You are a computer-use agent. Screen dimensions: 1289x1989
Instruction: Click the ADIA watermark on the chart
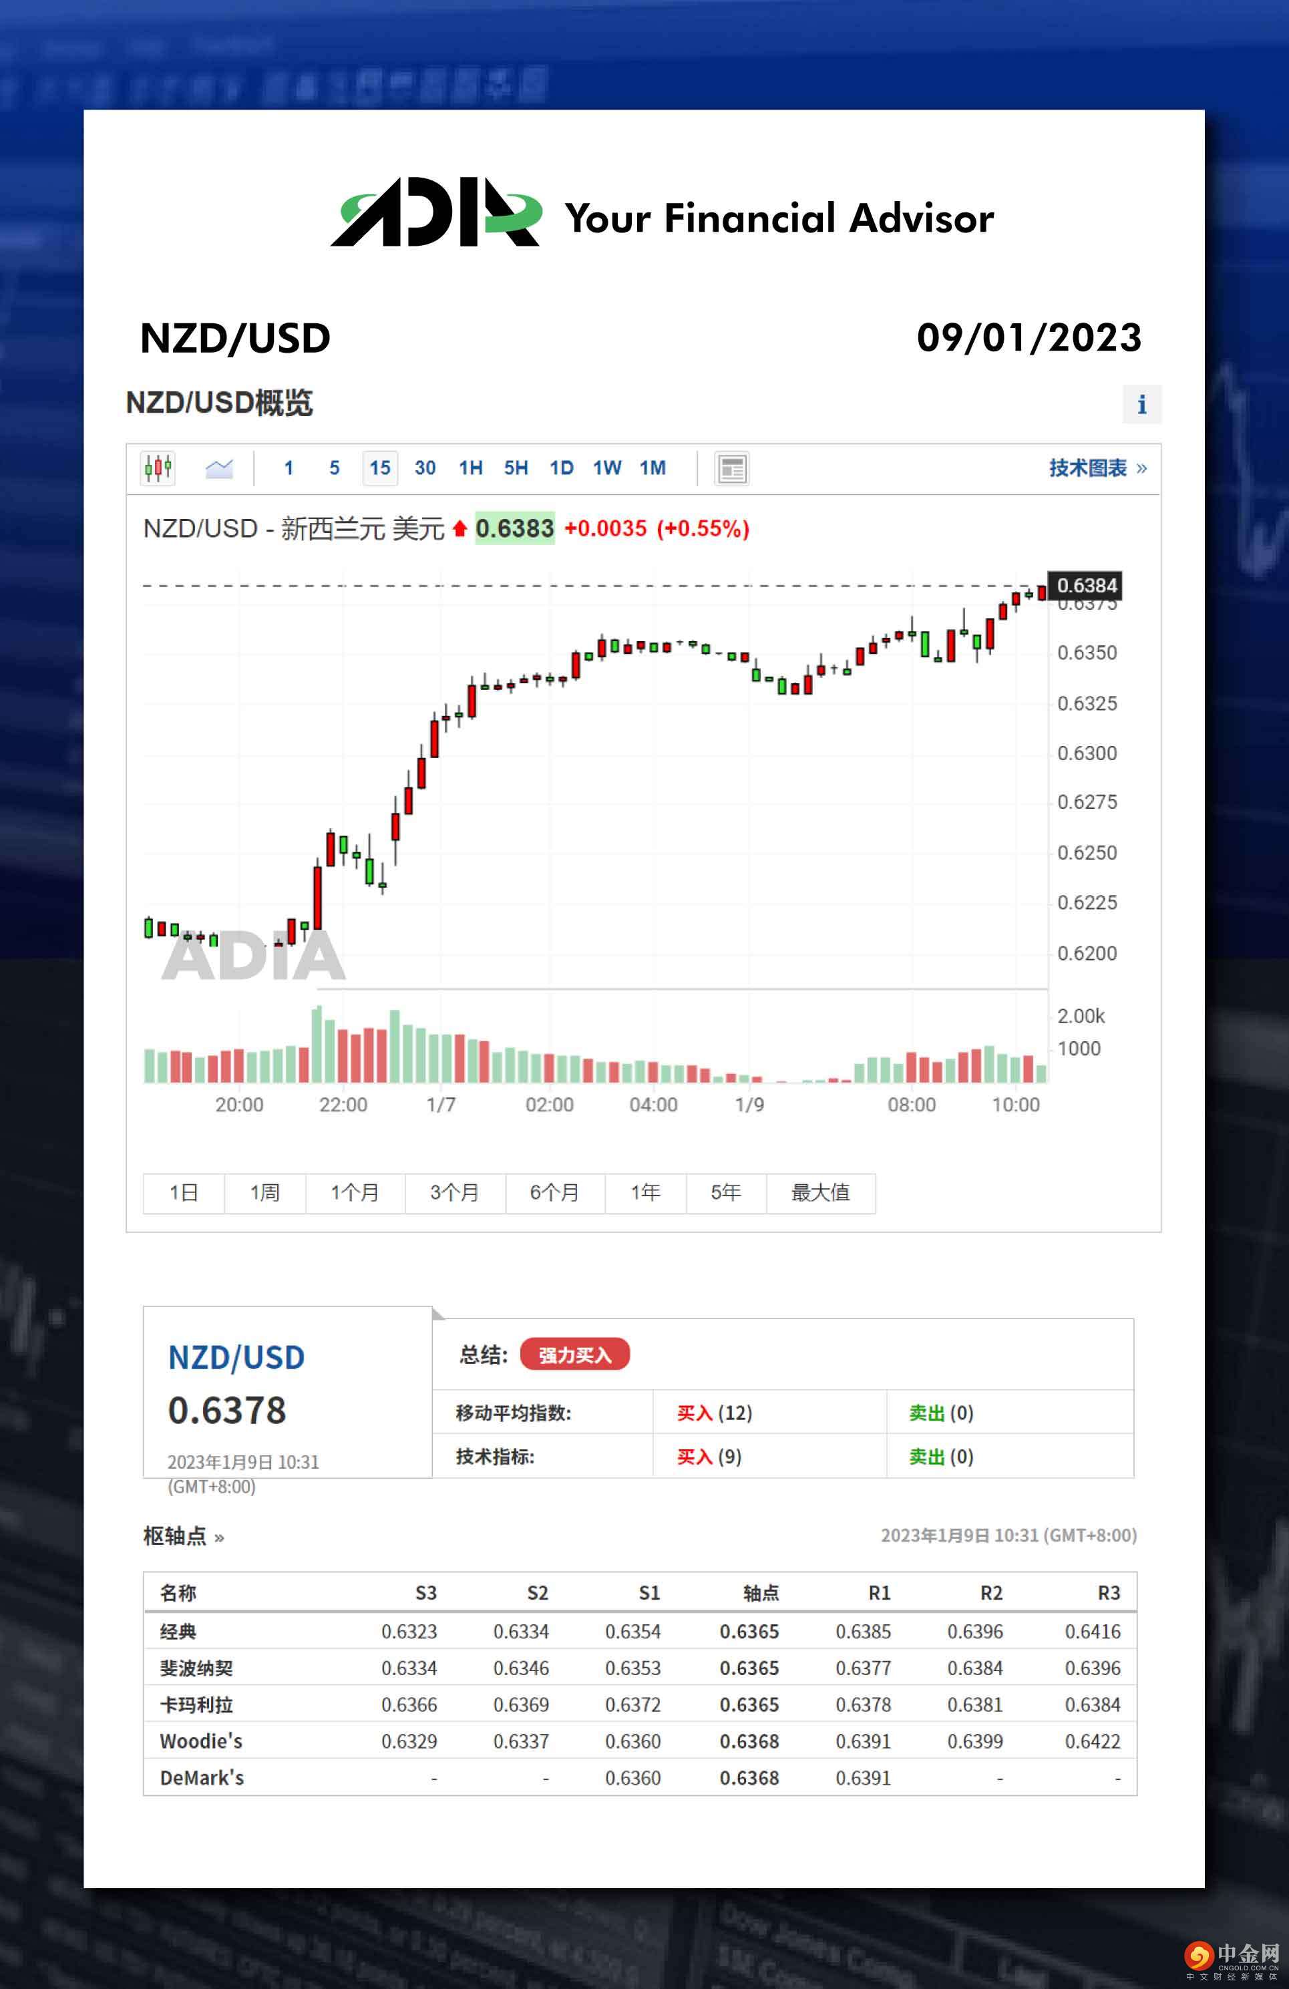[250, 958]
